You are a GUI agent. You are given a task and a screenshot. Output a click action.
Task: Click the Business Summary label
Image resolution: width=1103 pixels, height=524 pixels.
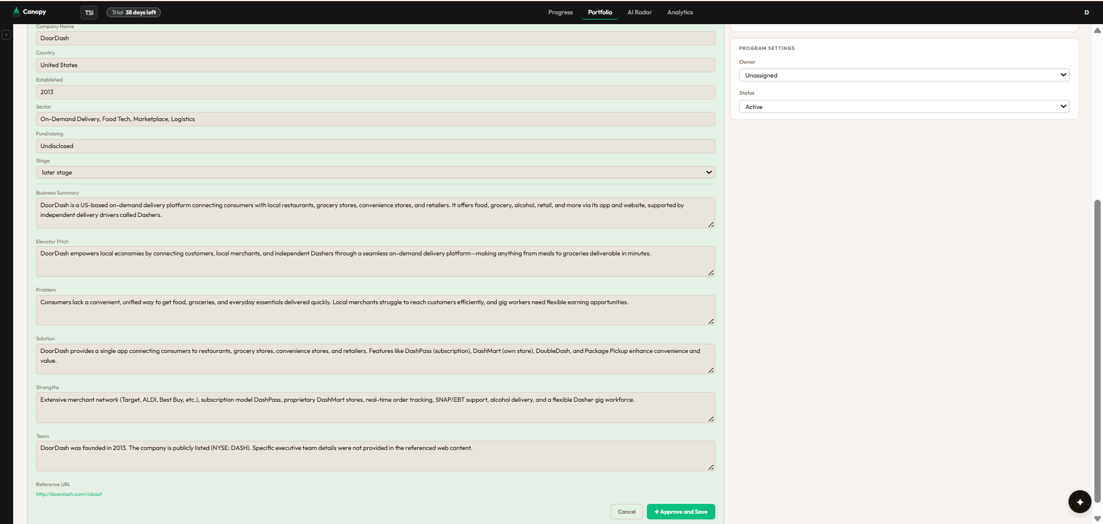[57, 193]
